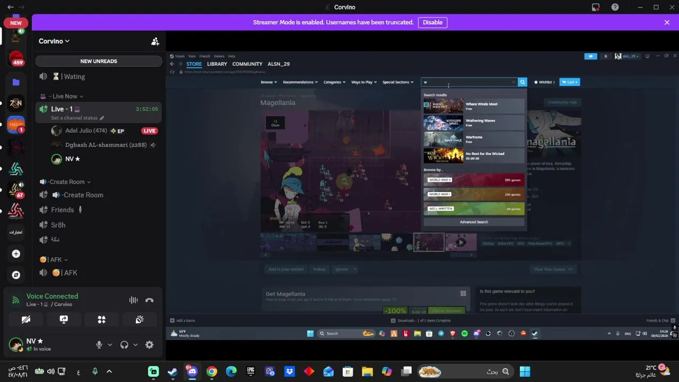Open server with 459 badge
This screenshot has height=382, width=679.
click(16, 58)
